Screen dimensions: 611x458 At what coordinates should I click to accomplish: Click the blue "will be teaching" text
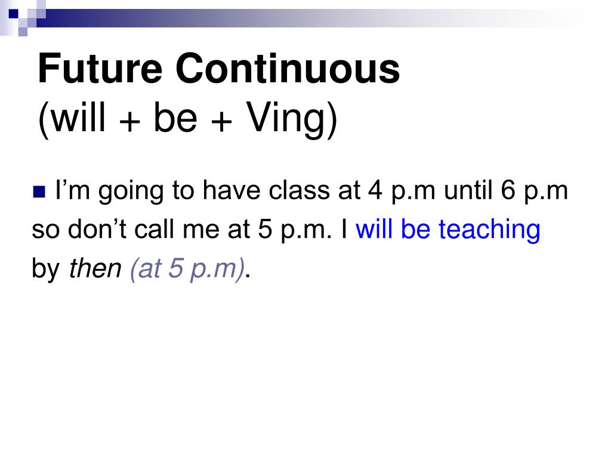(448, 228)
